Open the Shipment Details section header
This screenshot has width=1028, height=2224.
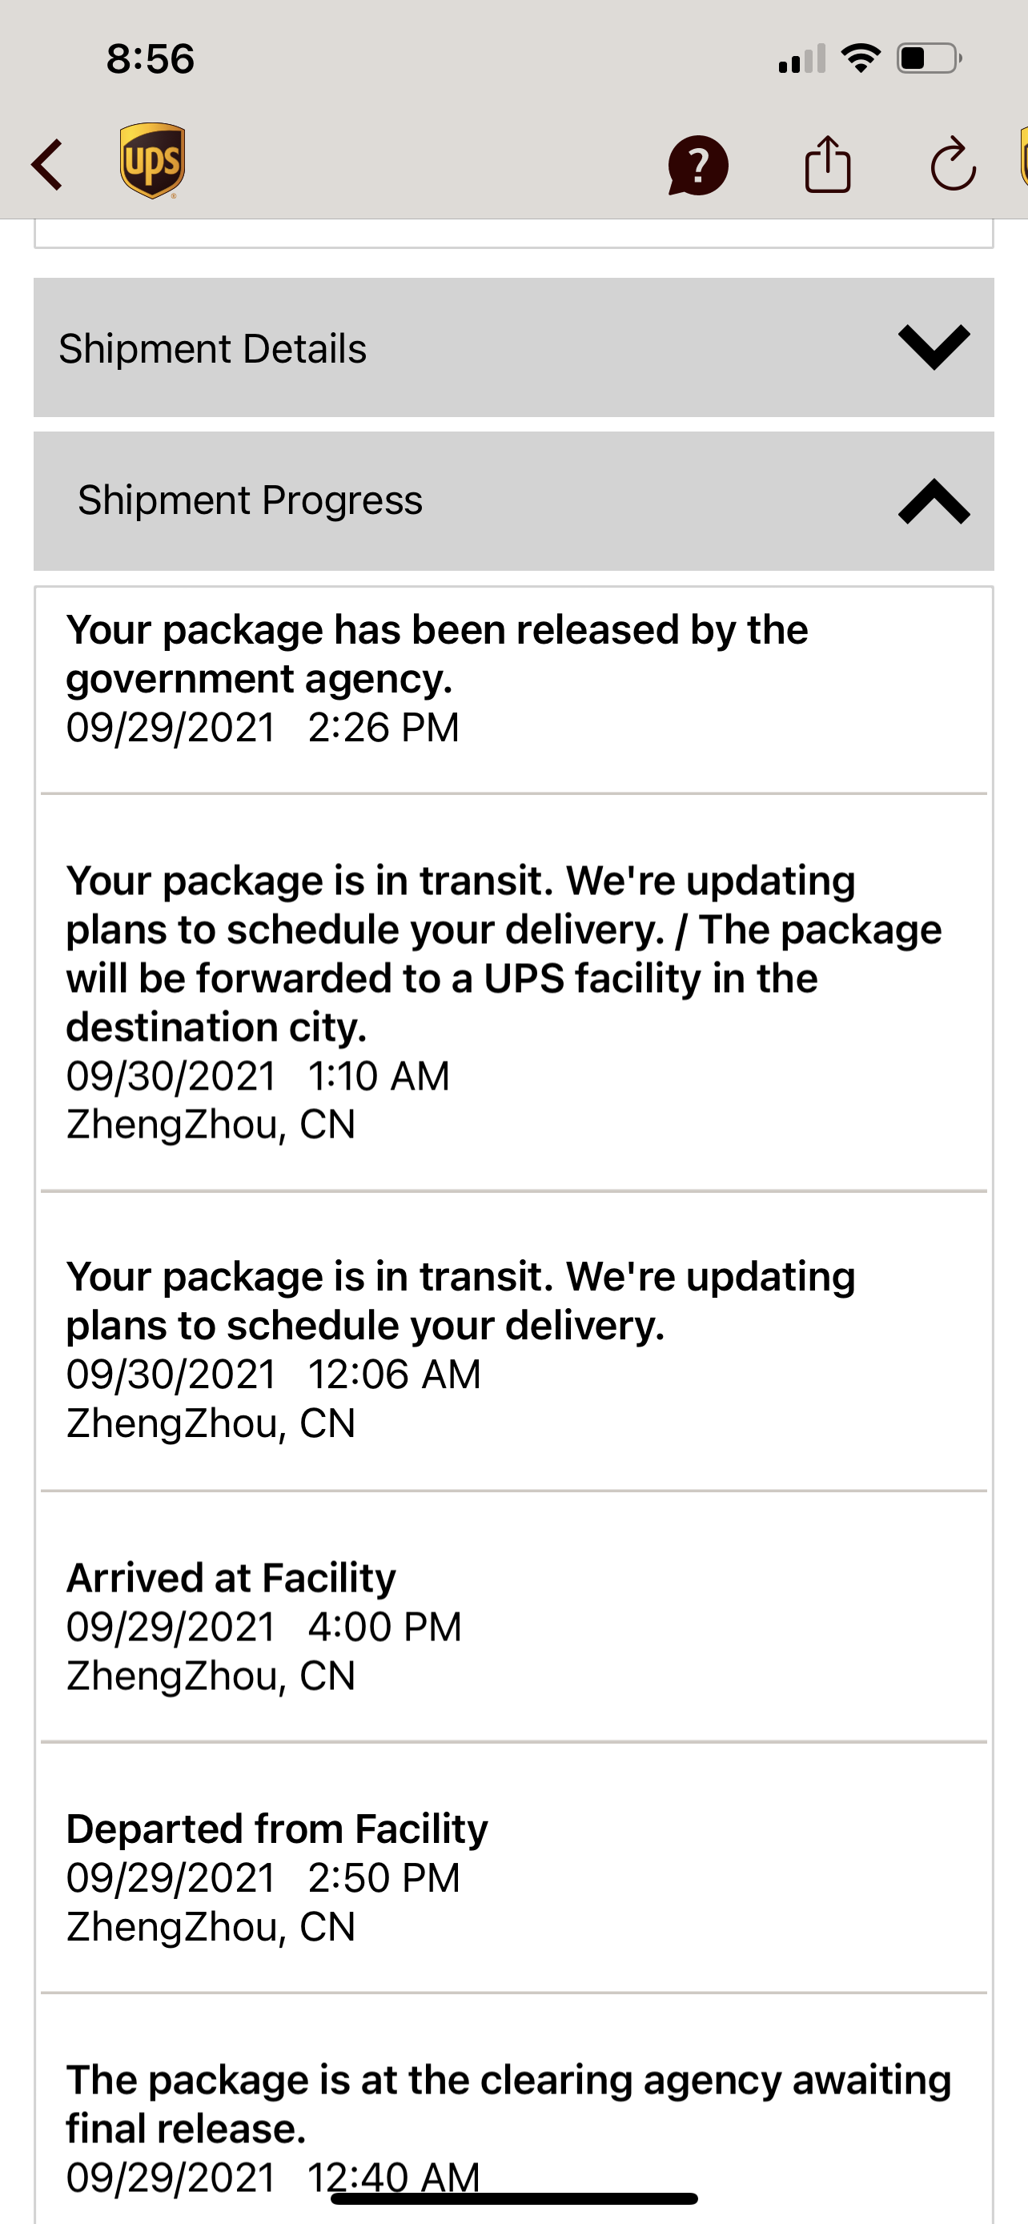click(x=212, y=348)
